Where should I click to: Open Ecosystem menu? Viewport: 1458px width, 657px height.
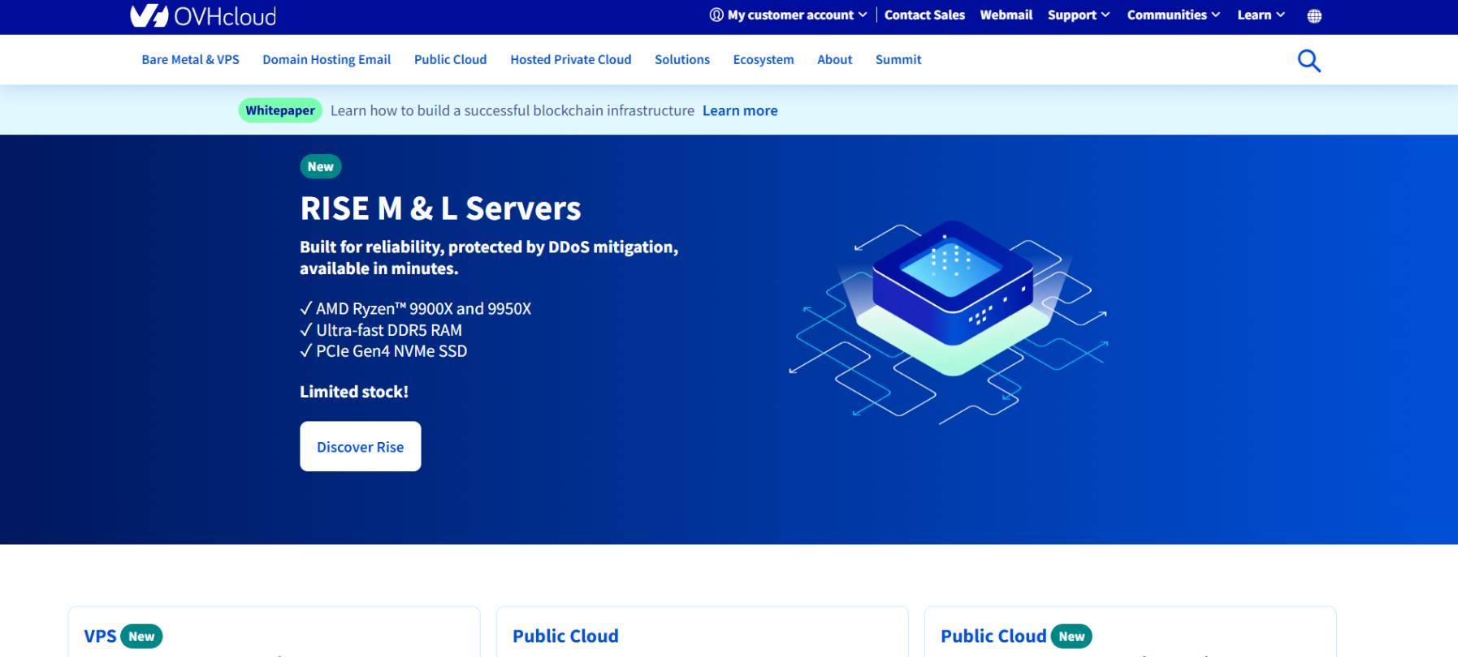[764, 59]
